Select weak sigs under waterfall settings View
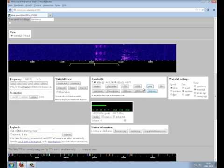The width and height of the screenshot is (224, 168). click(195, 93)
